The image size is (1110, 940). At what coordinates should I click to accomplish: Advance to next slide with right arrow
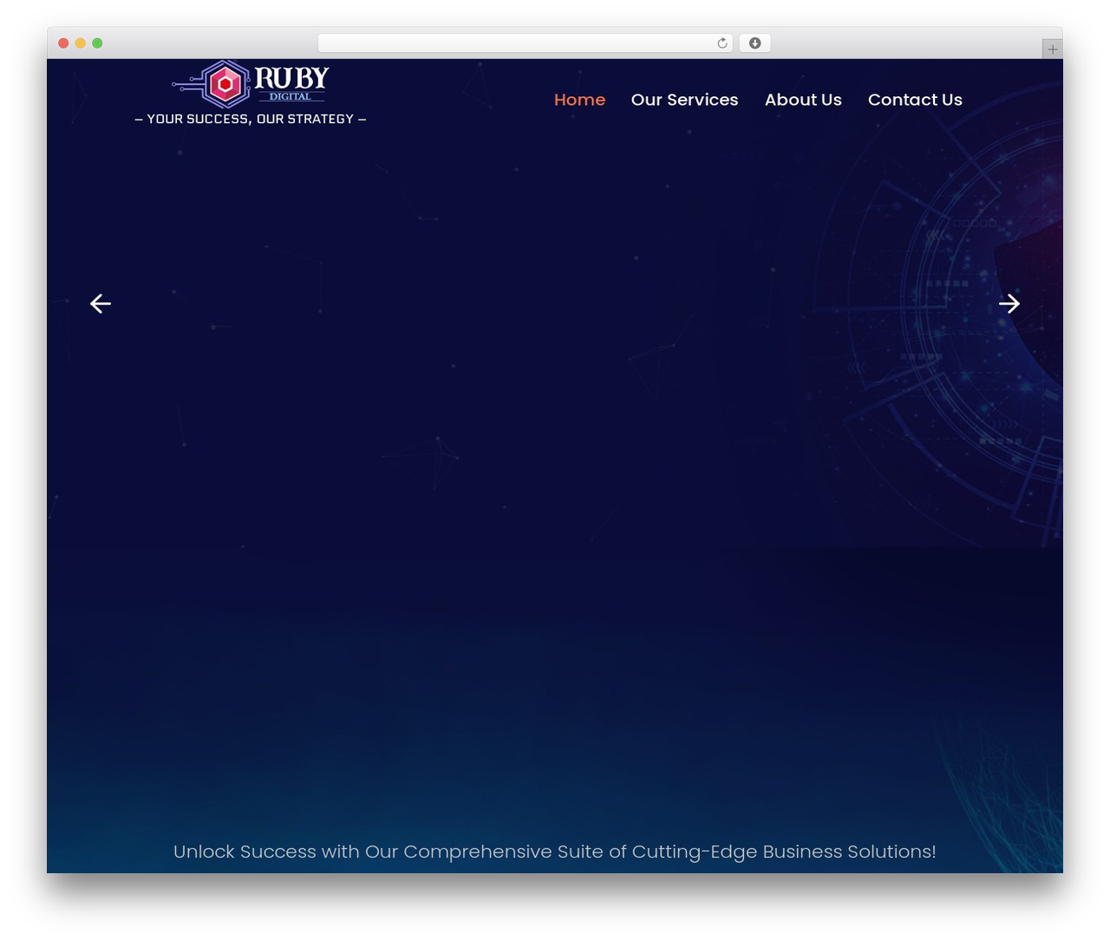tap(1009, 304)
